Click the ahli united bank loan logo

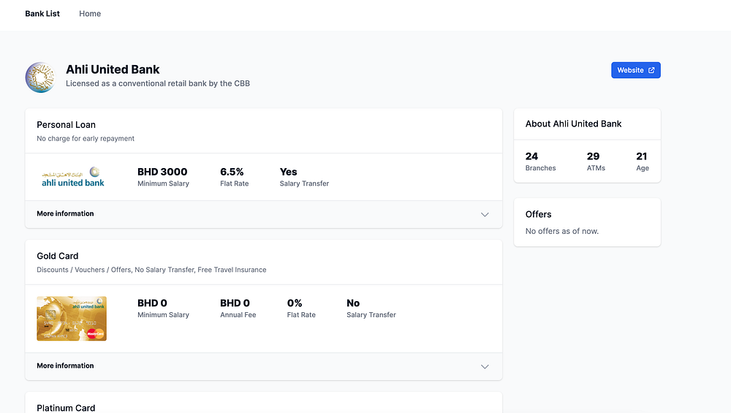click(x=73, y=177)
